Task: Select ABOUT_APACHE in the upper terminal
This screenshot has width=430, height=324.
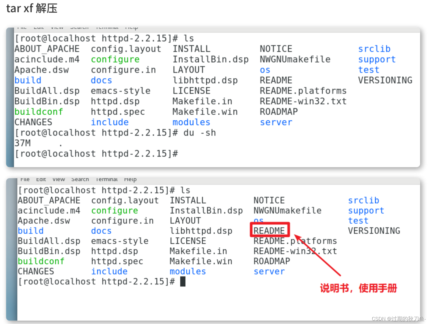Action: 47,49
